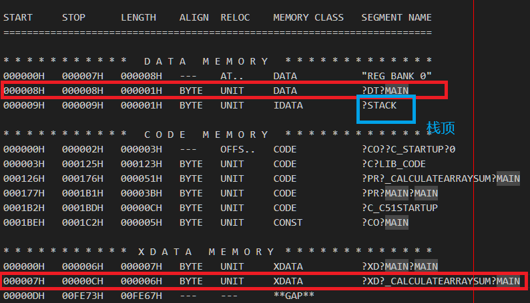Click the ?PR?MAIN?MAIN segment name
Viewport: 530px width, 303px height.
point(399,193)
